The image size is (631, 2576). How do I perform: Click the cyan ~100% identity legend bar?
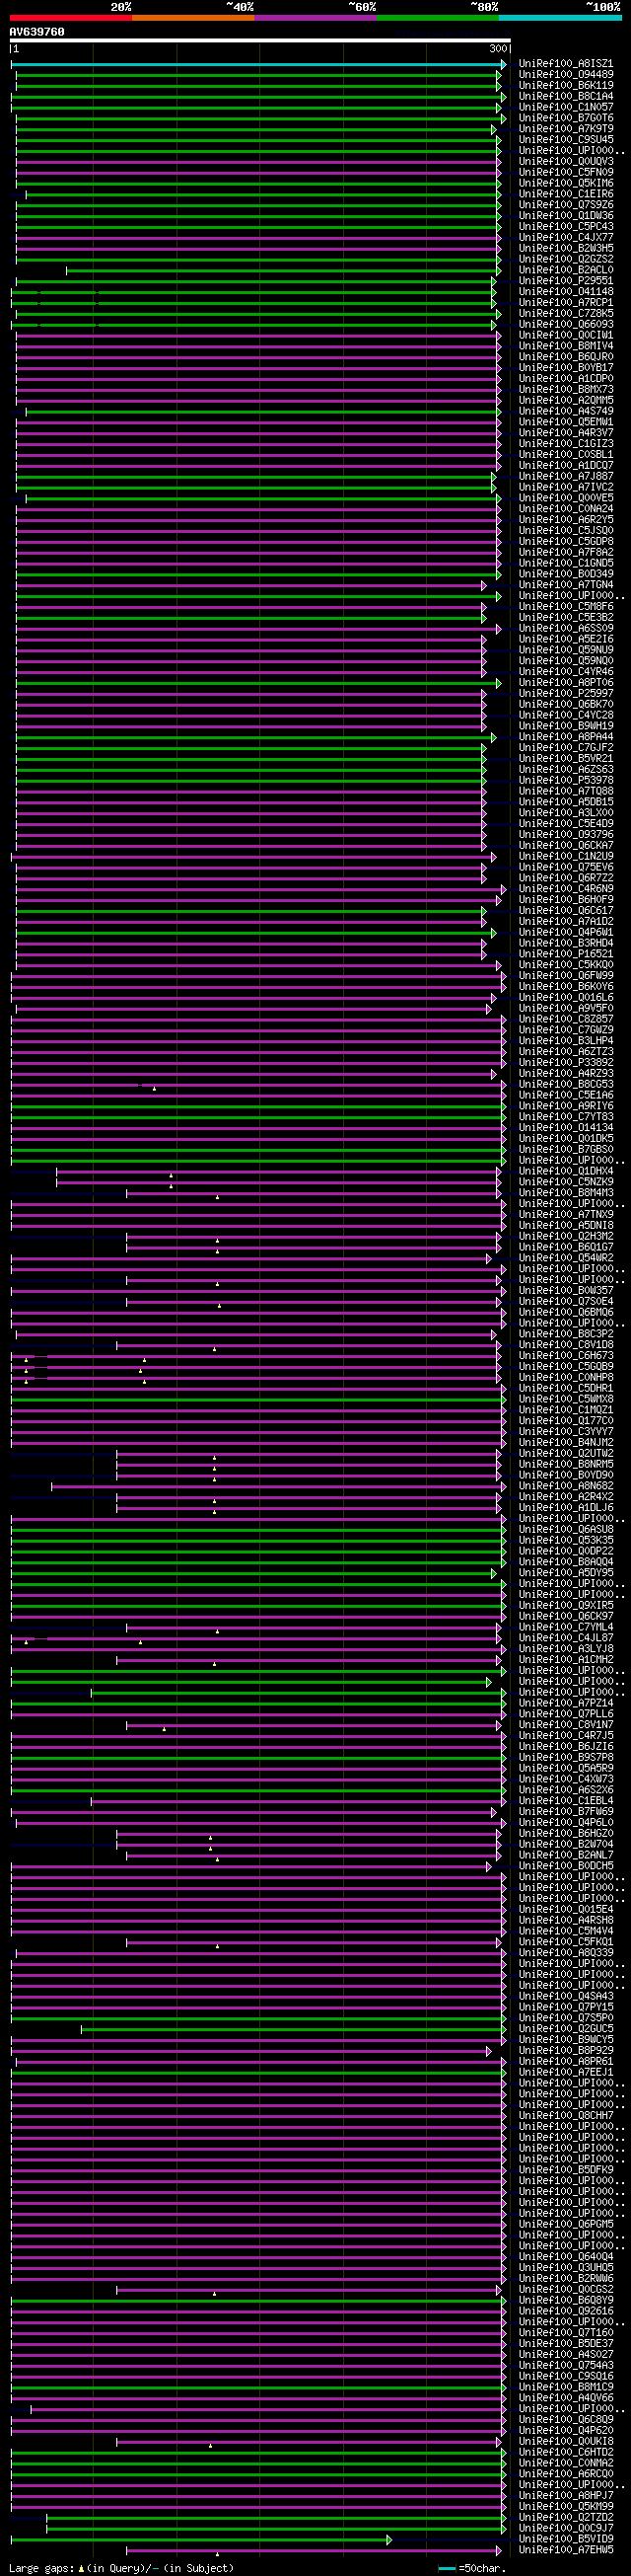[x=560, y=18]
